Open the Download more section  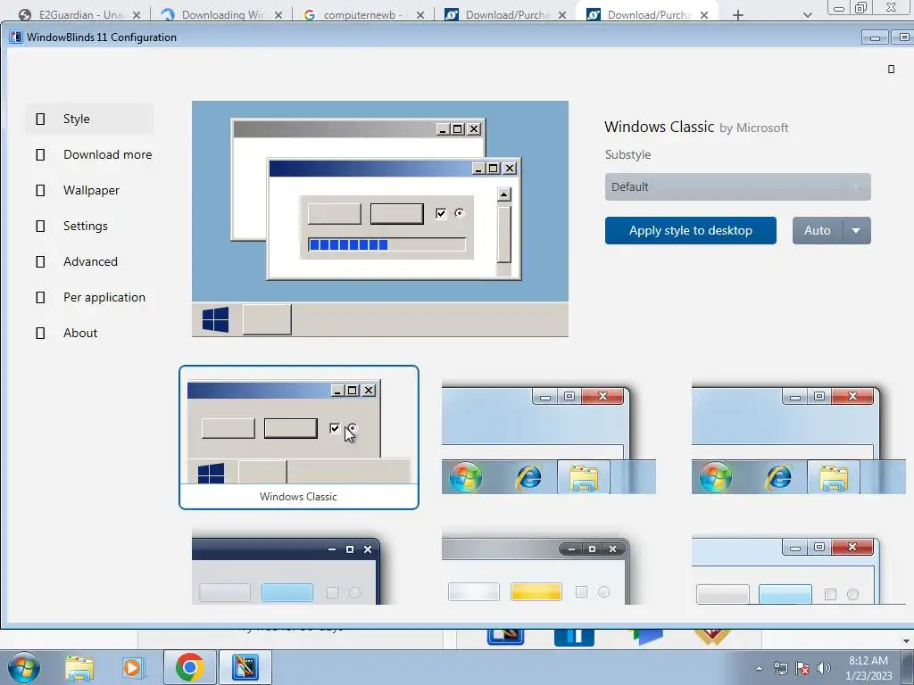pyautogui.click(x=89, y=154)
